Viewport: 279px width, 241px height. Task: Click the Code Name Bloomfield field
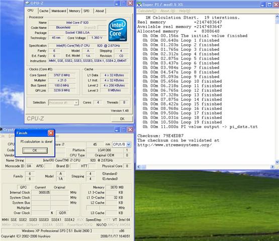(x=63, y=28)
